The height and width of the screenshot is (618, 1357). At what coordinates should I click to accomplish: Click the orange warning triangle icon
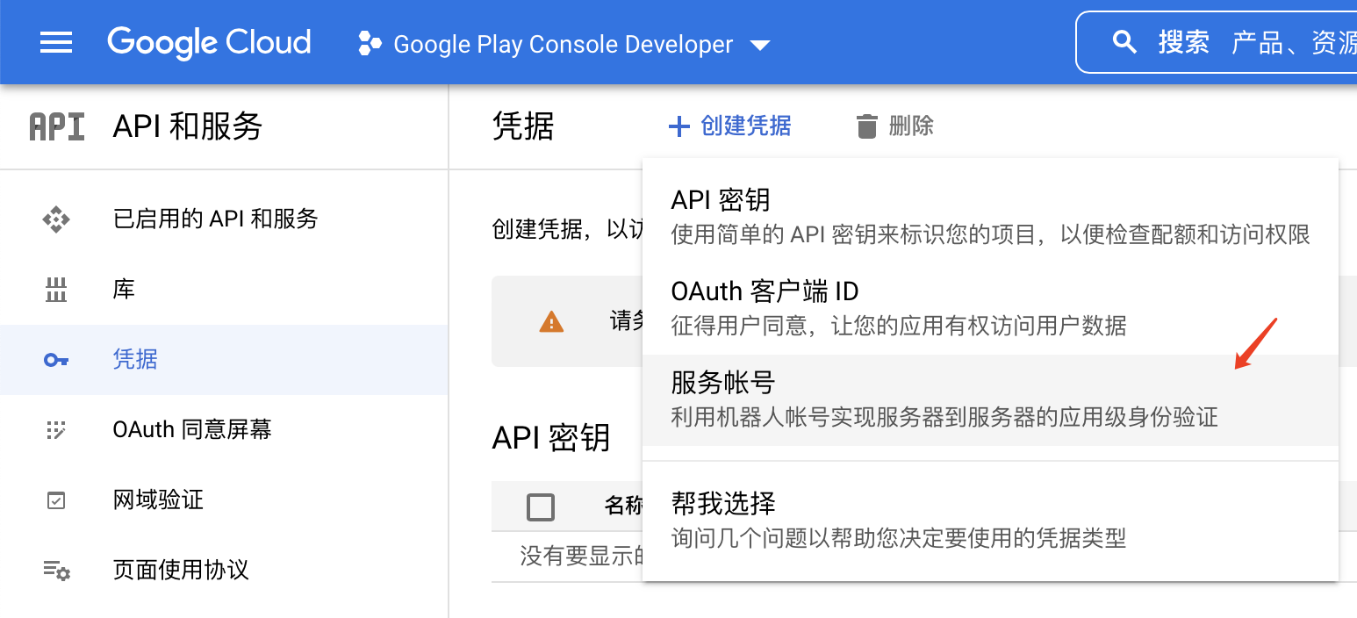tap(551, 322)
